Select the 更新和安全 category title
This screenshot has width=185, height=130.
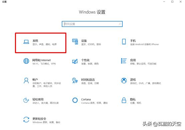39,119
